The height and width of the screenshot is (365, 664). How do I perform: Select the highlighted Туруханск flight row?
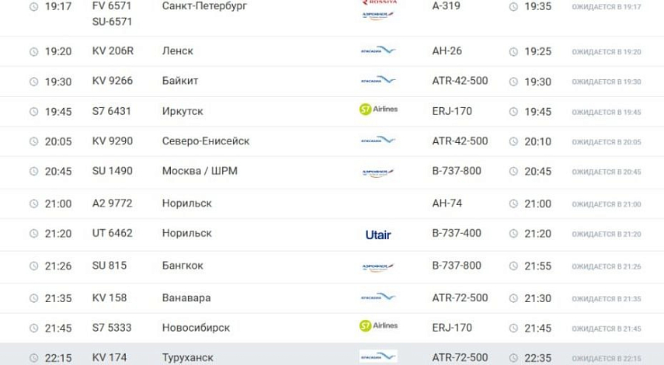point(332,356)
